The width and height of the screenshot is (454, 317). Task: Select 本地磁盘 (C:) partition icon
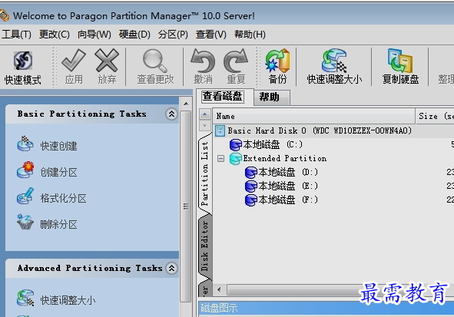[x=236, y=144]
